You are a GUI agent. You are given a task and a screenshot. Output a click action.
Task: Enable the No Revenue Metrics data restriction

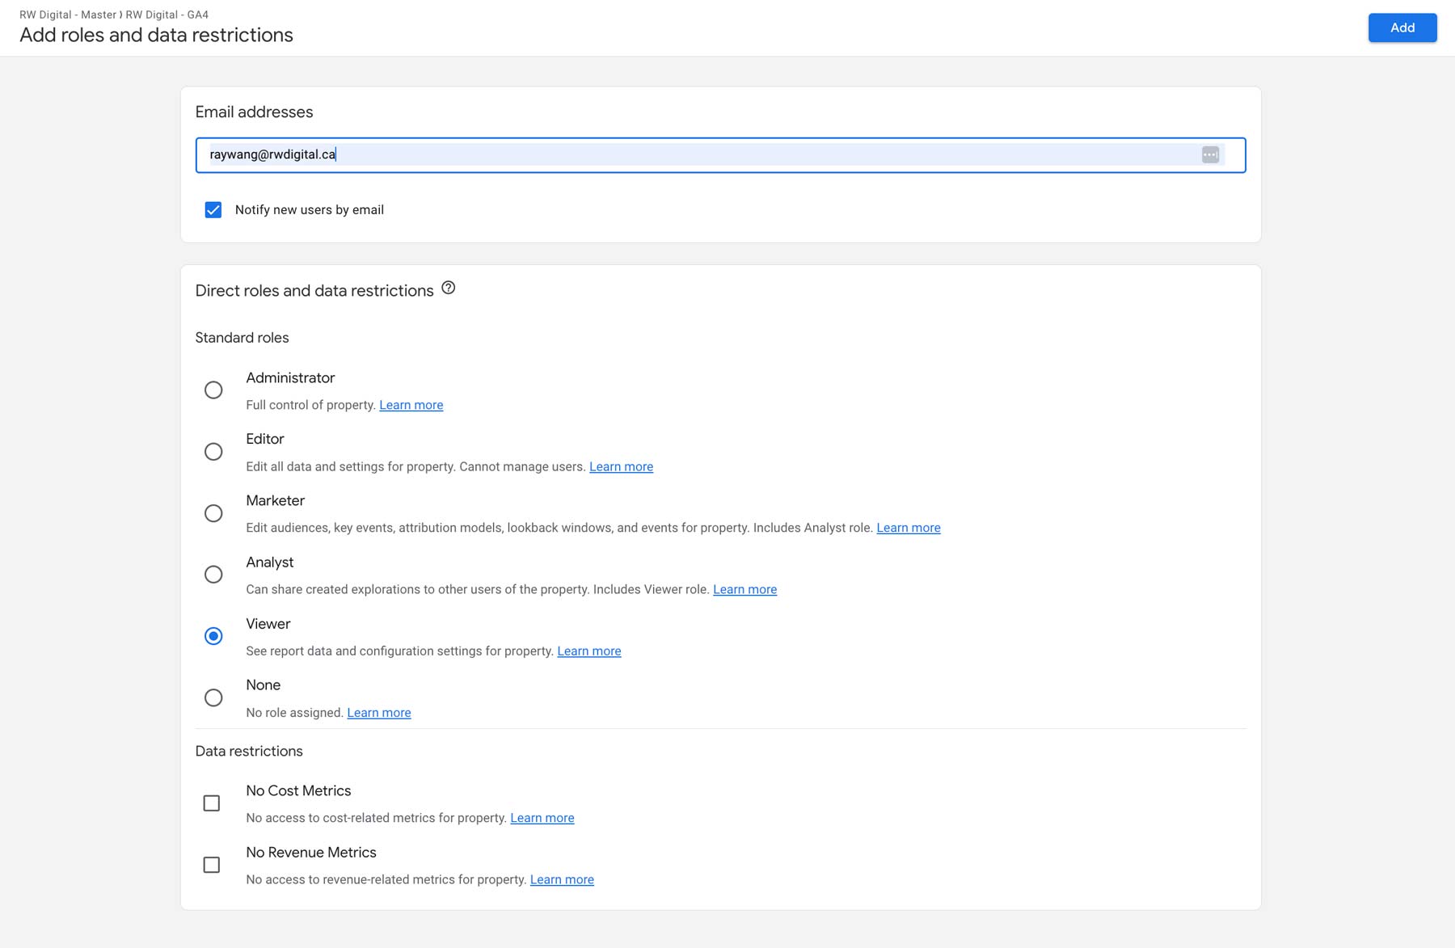pos(212,864)
